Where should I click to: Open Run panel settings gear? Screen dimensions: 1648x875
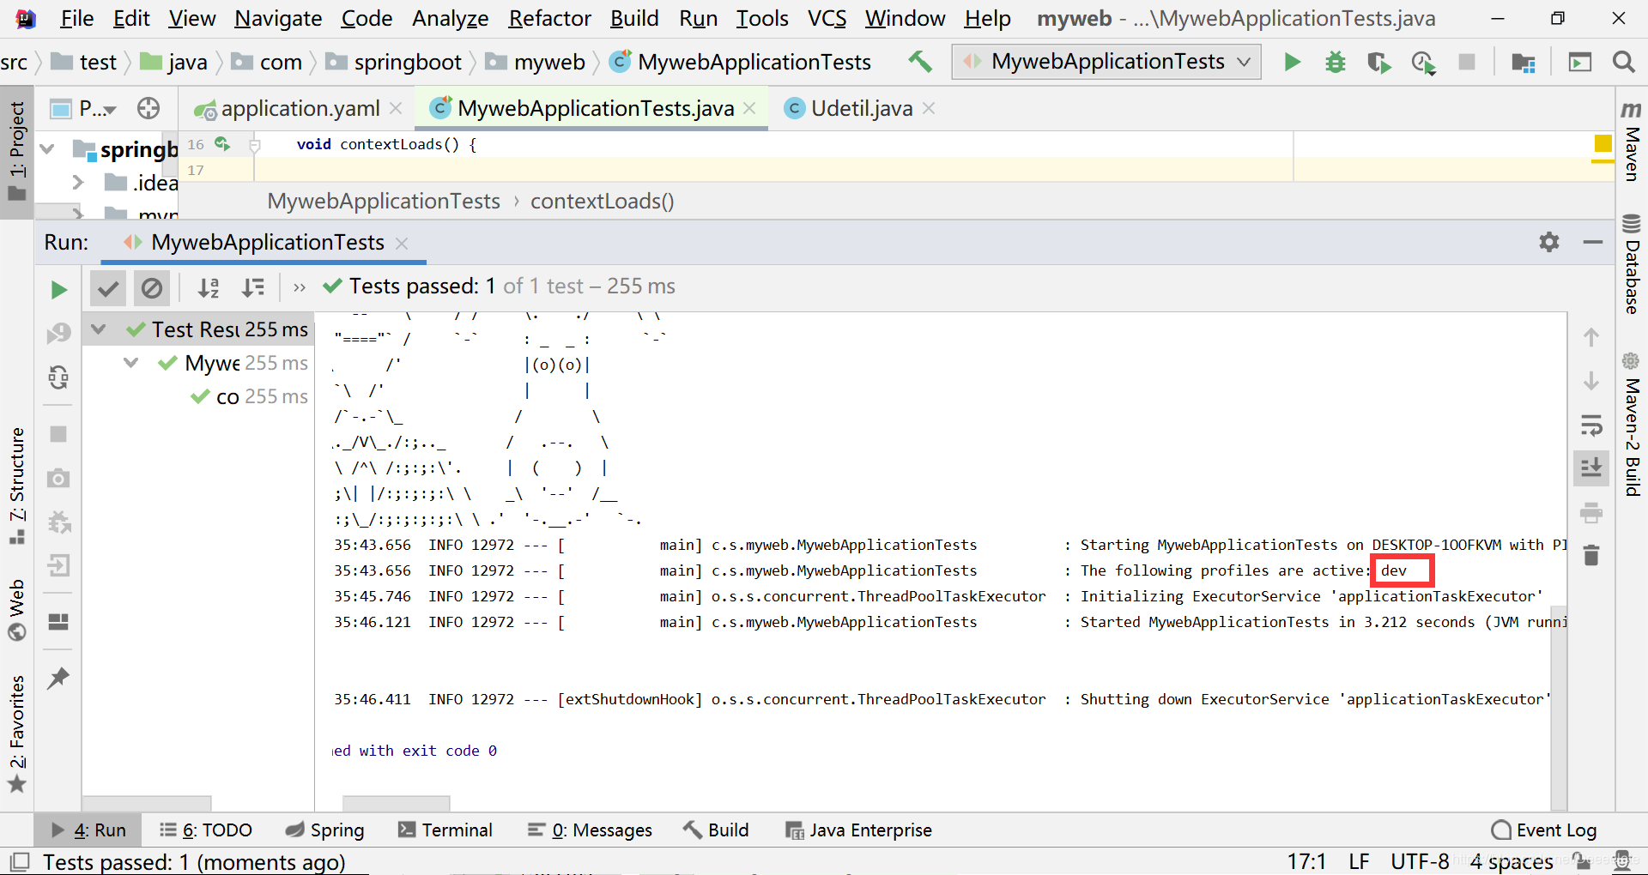tap(1549, 243)
